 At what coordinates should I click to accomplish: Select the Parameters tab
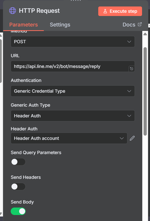point(24,25)
